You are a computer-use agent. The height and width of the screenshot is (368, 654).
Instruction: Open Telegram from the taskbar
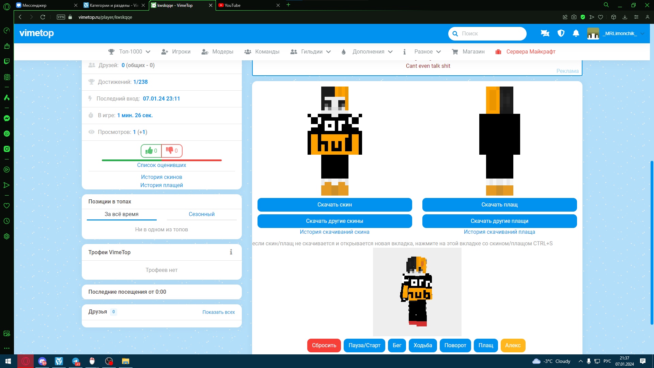coord(76,361)
